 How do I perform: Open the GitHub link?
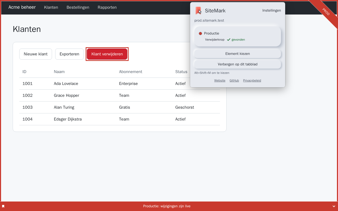234,80
